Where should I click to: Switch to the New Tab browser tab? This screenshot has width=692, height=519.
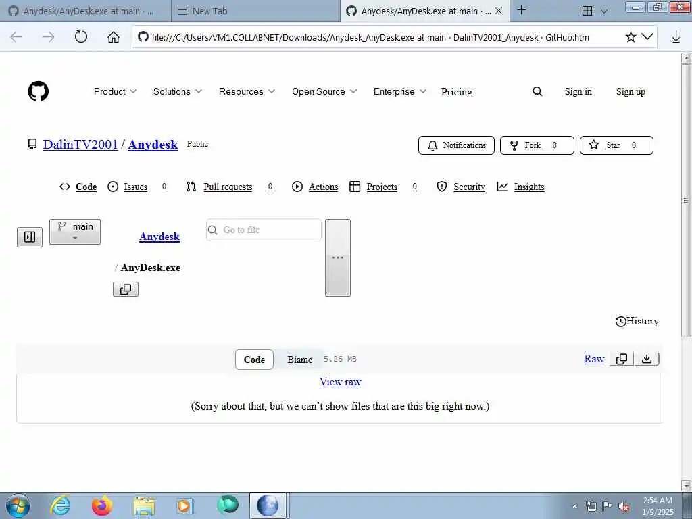point(256,11)
